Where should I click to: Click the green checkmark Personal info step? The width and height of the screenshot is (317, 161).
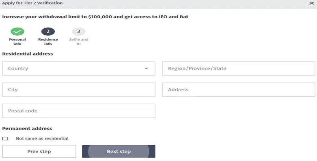(17, 32)
